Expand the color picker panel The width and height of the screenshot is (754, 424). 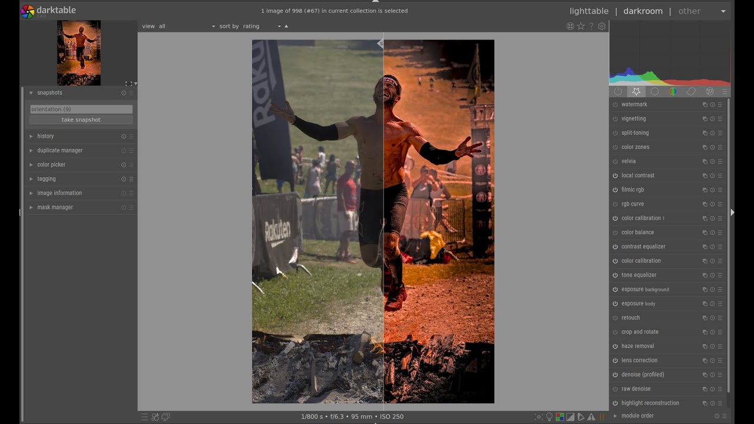click(31, 165)
